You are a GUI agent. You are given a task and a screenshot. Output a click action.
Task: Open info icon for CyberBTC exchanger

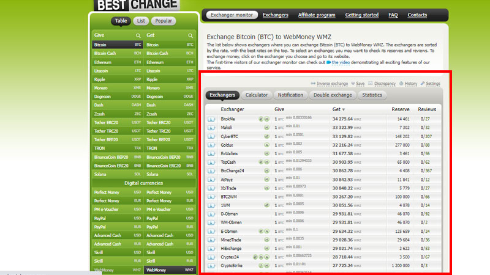coord(211,136)
